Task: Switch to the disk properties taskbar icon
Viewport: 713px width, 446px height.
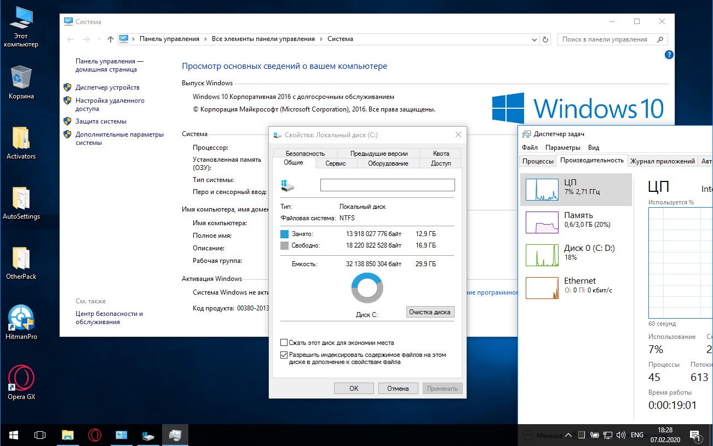Action: click(148, 435)
